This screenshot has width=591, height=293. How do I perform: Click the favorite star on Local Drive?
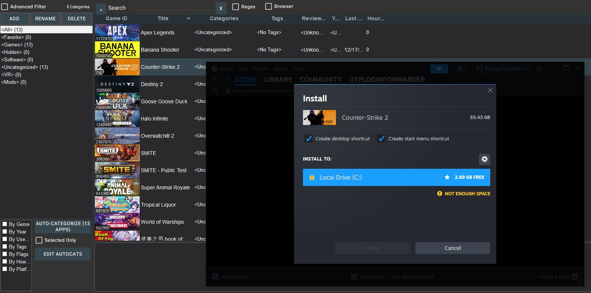coord(447,177)
